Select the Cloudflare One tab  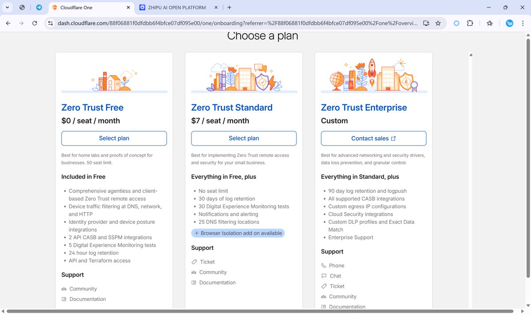point(91,8)
